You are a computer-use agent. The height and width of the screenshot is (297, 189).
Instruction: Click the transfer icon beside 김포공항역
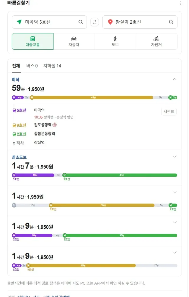pyautogui.click(x=55, y=125)
